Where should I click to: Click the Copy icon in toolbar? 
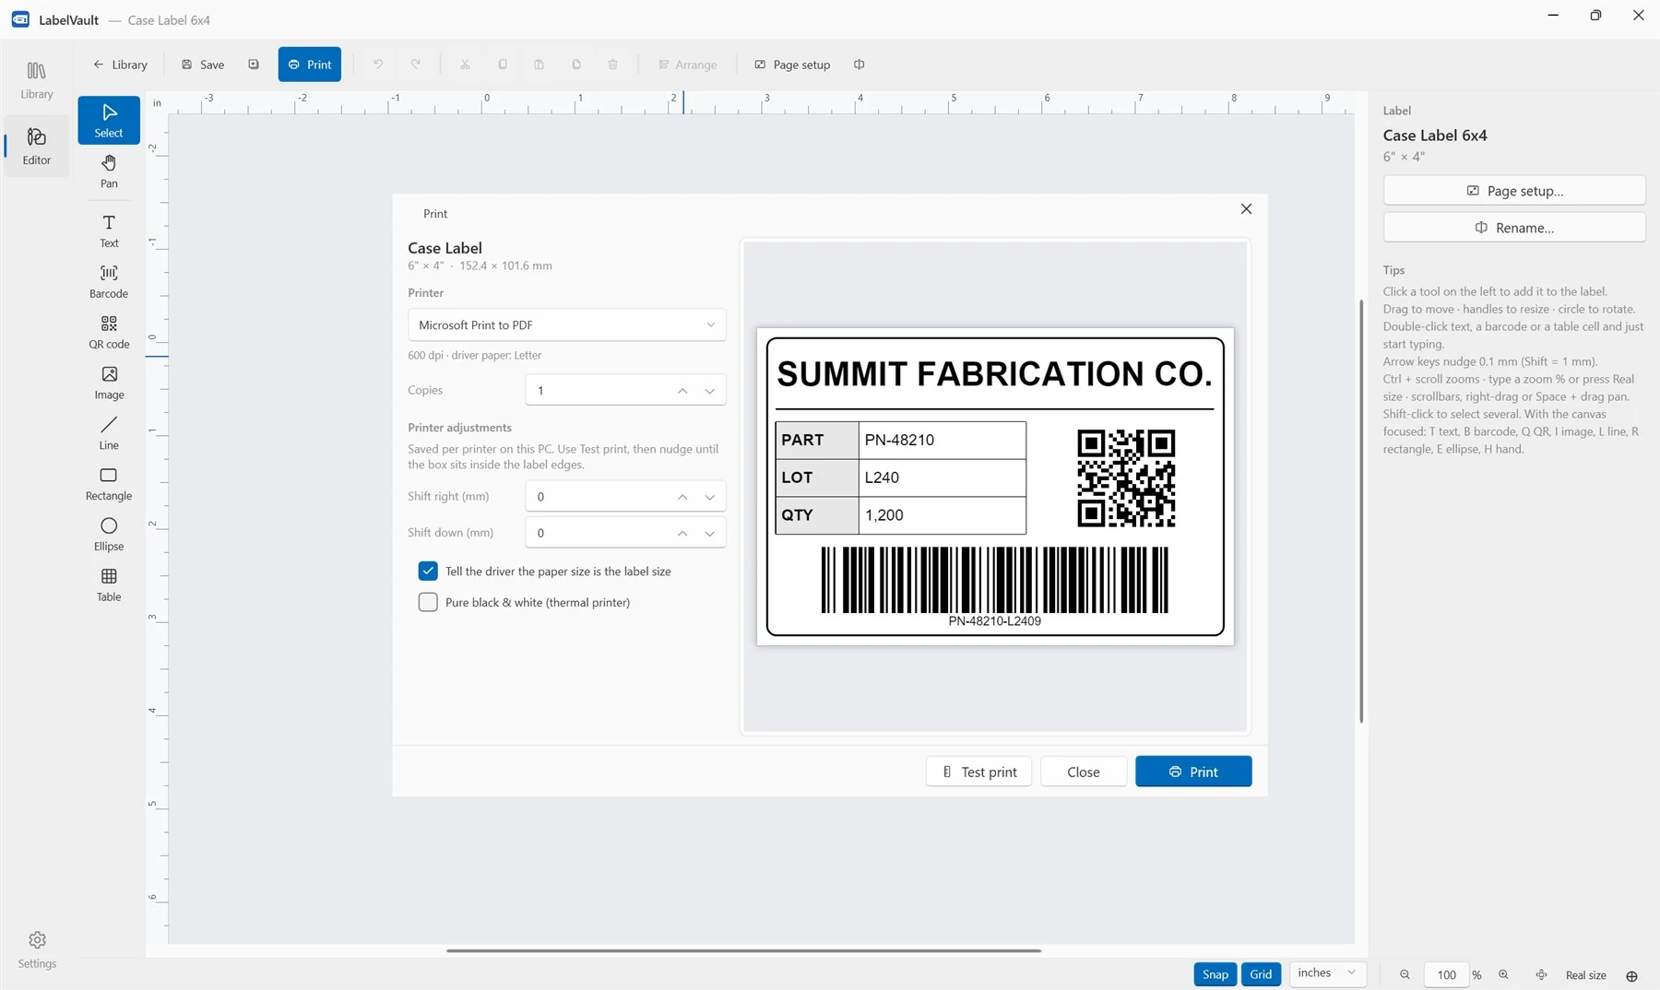tap(503, 65)
